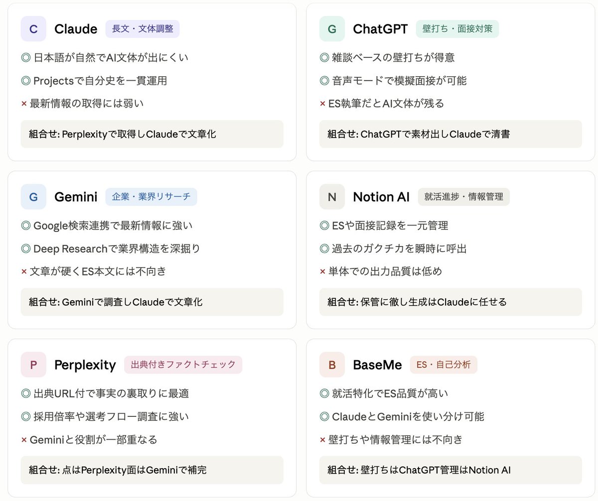Click the line Projectsで自分史を一貫運用

[x=94, y=81]
